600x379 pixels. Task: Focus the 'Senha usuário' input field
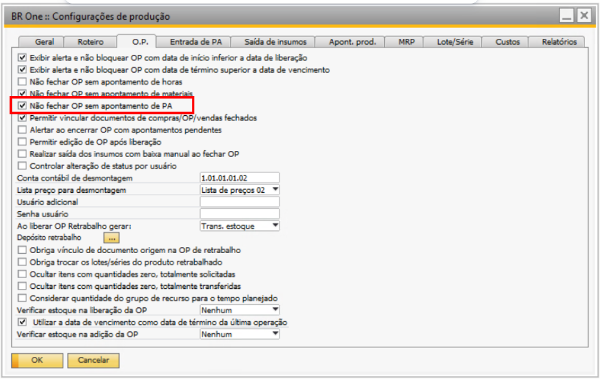(240, 214)
